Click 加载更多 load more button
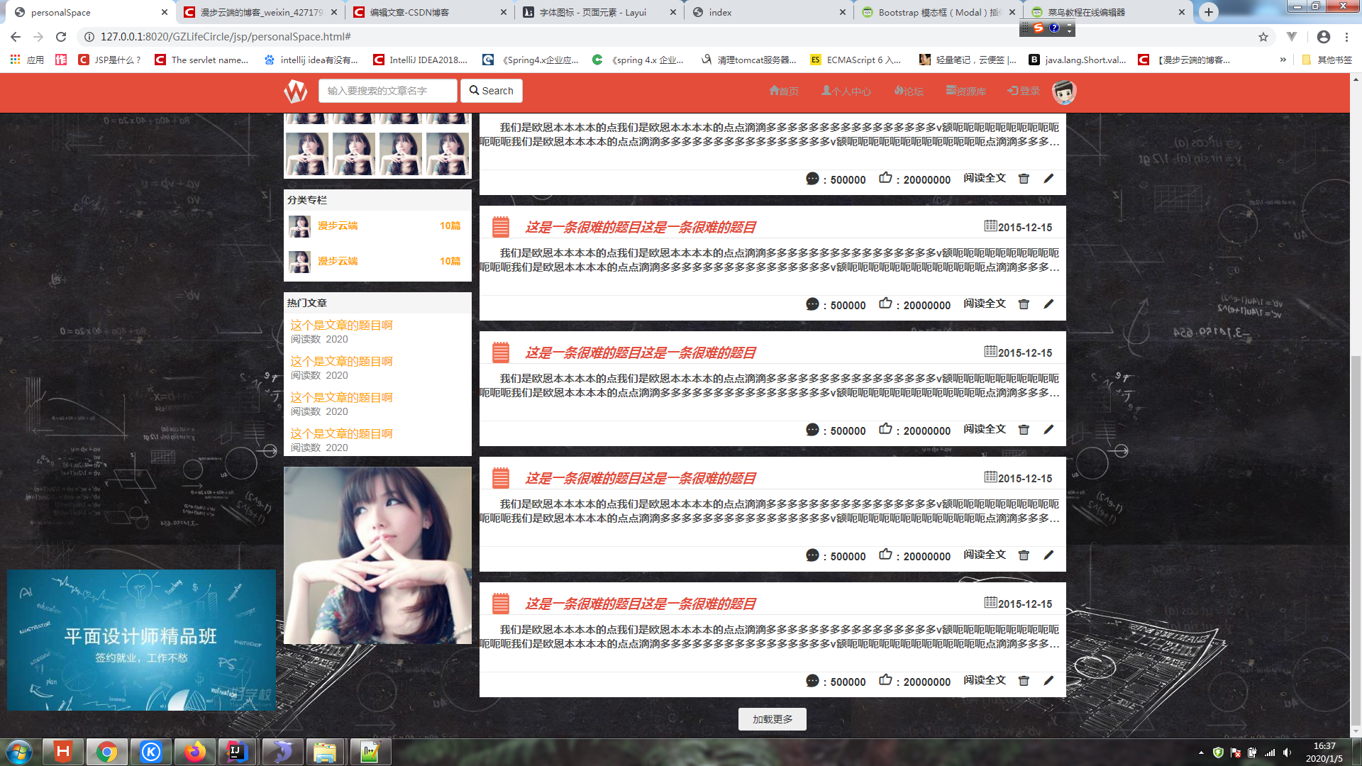Image resolution: width=1362 pixels, height=766 pixels. [772, 719]
